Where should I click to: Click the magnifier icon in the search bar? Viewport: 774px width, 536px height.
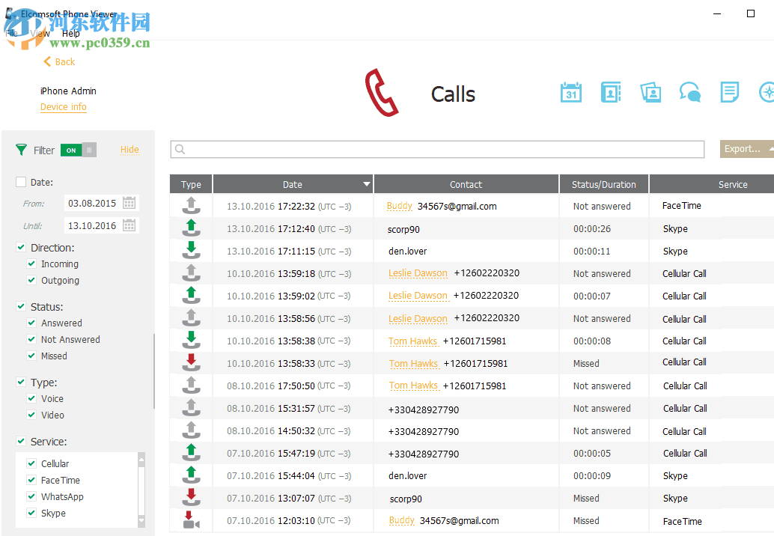(x=180, y=149)
